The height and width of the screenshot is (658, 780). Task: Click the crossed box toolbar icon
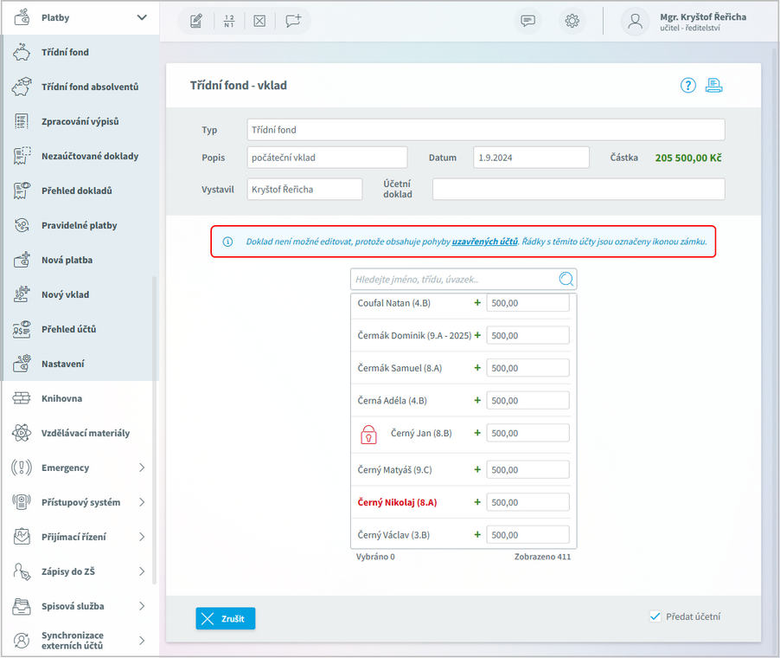259,22
